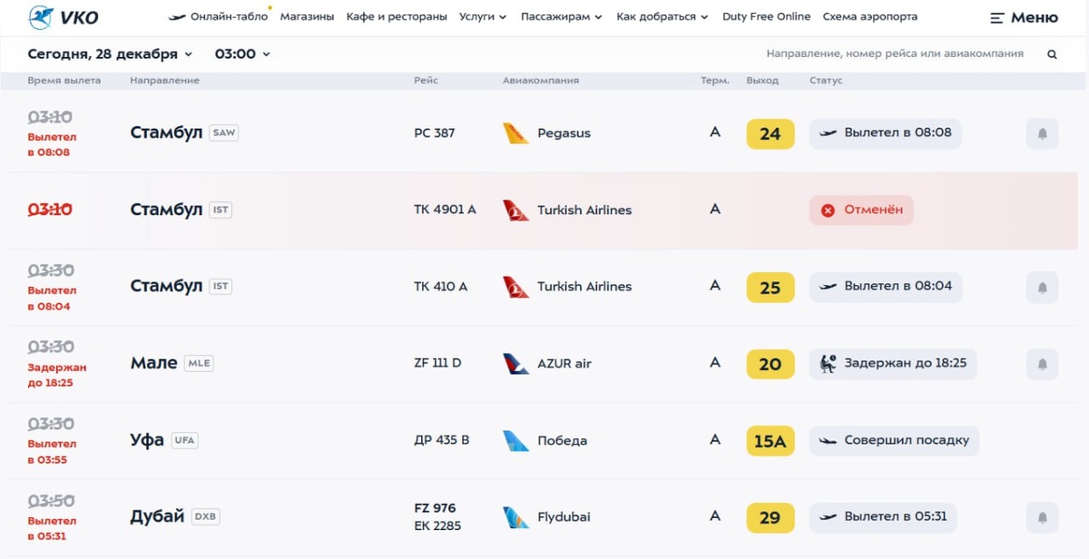Toggle notification bell for flight PC 387
The height and width of the screenshot is (559, 1089).
click(x=1042, y=134)
